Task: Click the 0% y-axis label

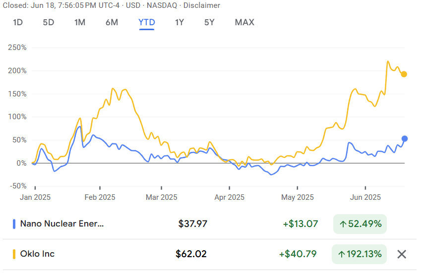Action: point(21,163)
